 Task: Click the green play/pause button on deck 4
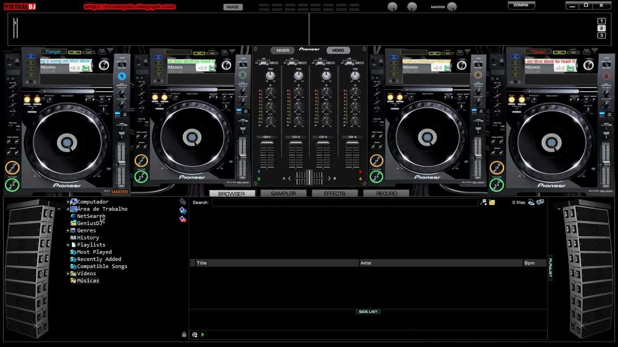[x=376, y=176]
